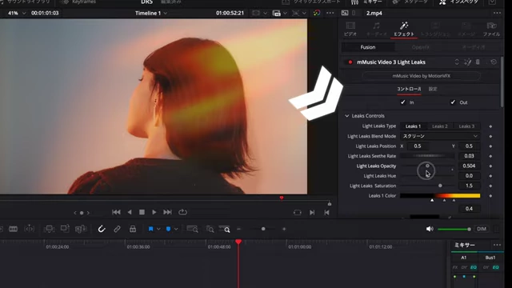Viewport: 512px width, 288px height.
Task: Jump to the last frame
Action: click(x=167, y=212)
